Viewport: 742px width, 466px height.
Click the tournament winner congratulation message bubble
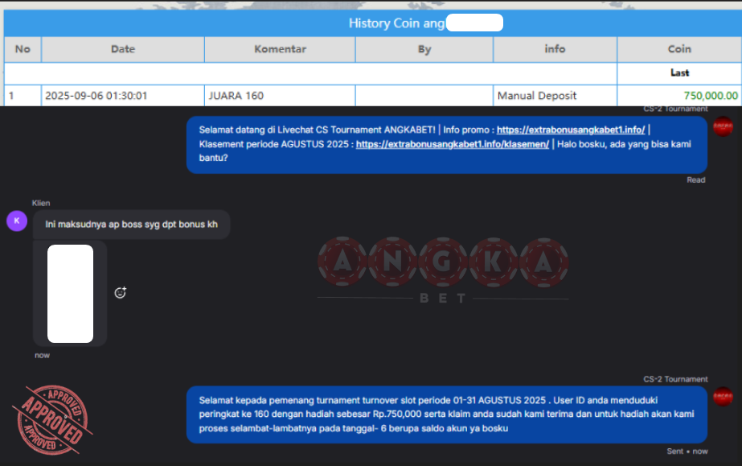click(x=447, y=414)
